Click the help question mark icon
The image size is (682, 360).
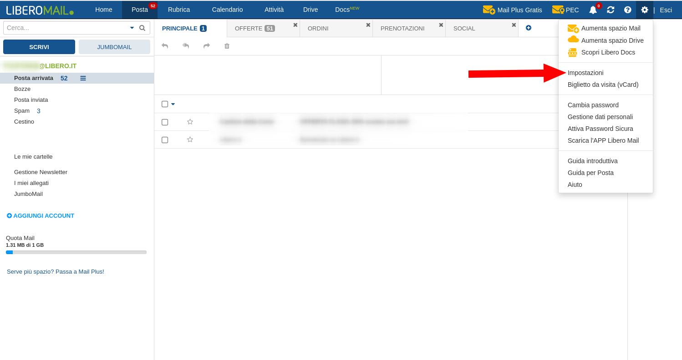pyautogui.click(x=627, y=10)
